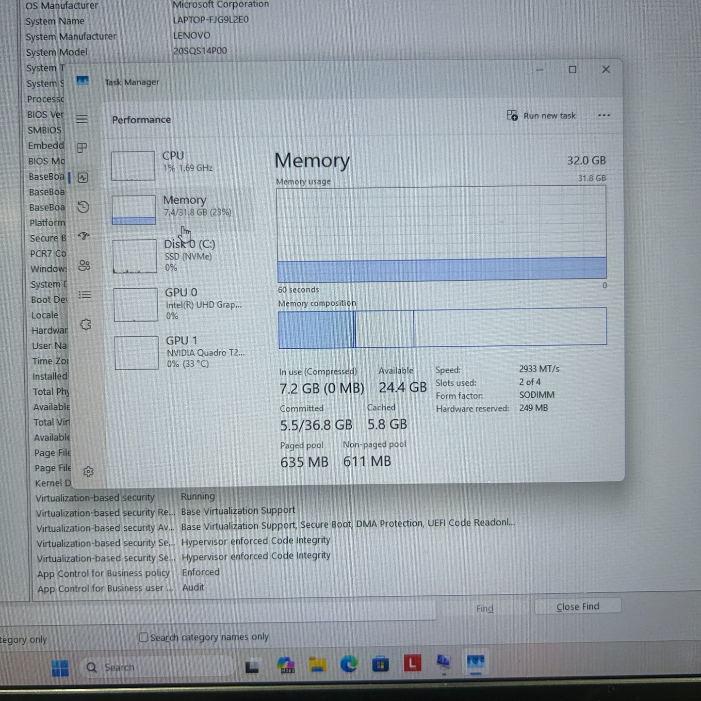This screenshot has height=701, width=701.
Task: Open the Details page icon
Action: (x=85, y=295)
